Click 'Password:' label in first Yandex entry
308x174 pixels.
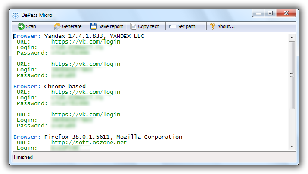(32, 53)
